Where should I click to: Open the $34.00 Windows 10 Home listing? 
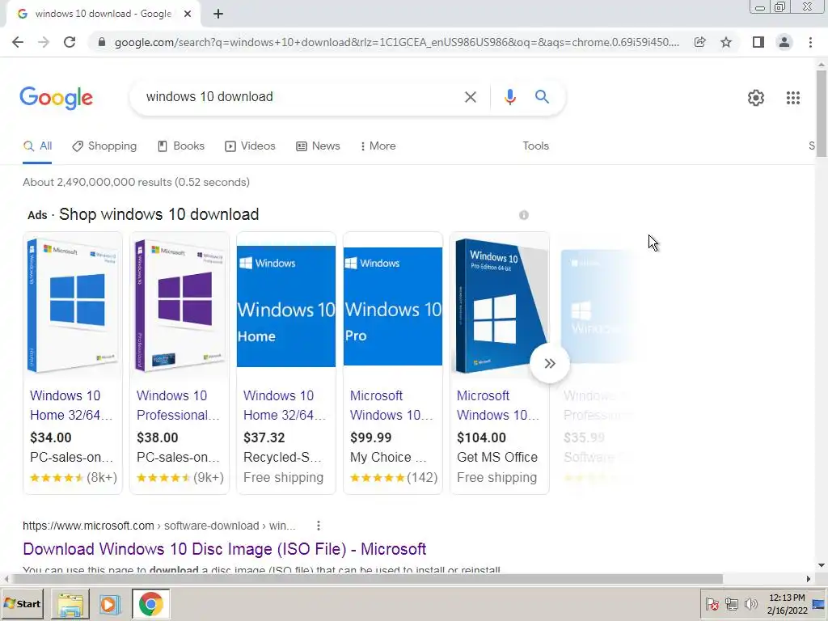pos(71,406)
